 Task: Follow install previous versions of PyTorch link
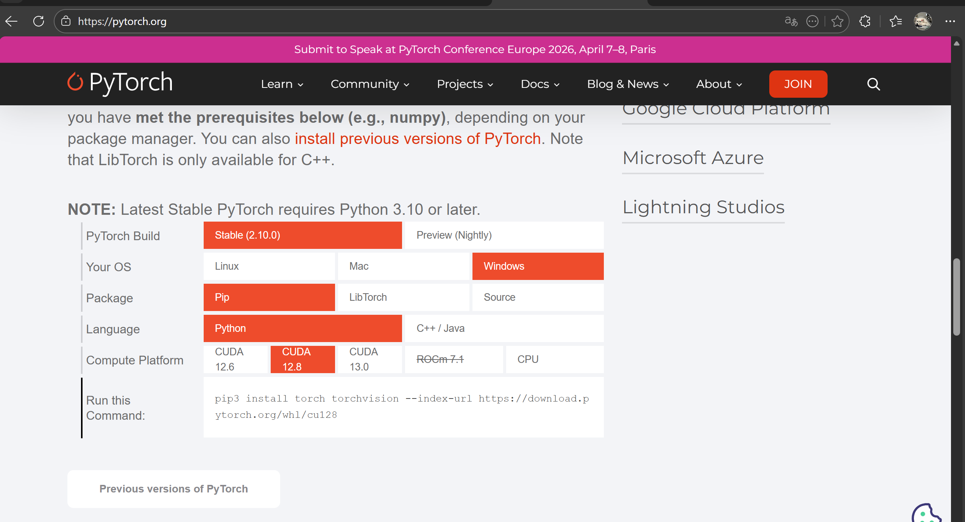(417, 139)
